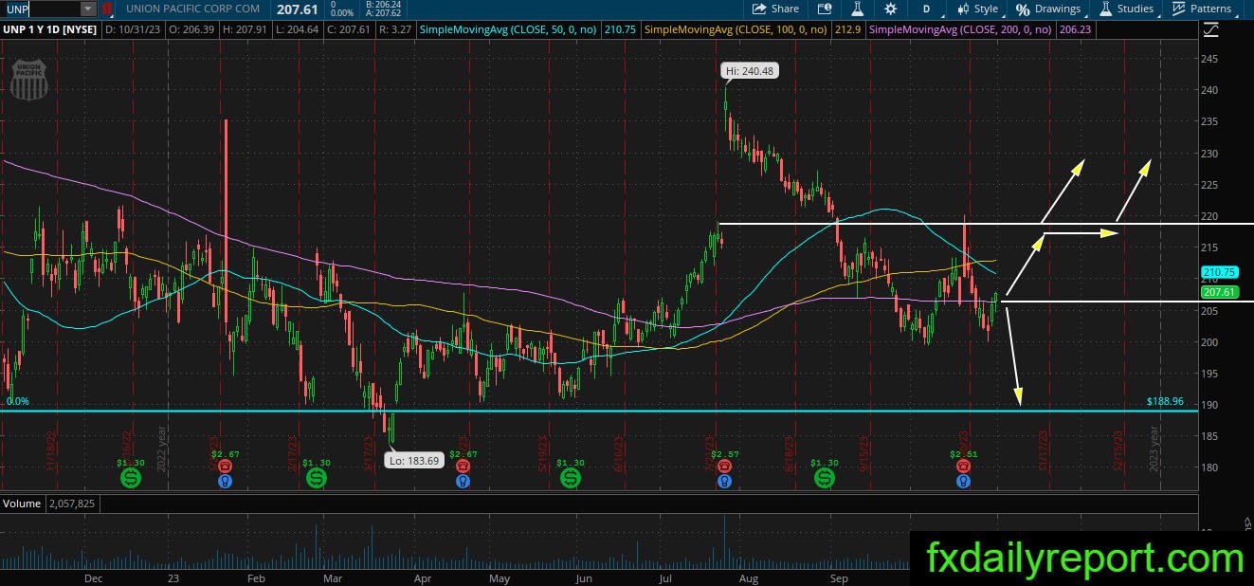Click the January earnings phone icon
Viewport: 1254px width, 586px height.
point(225,466)
